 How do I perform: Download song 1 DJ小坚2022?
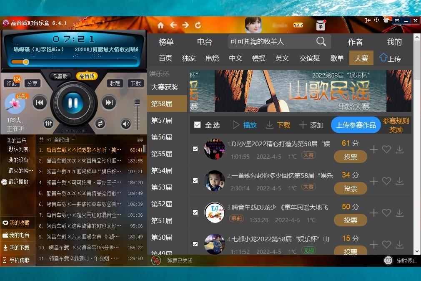(399, 149)
